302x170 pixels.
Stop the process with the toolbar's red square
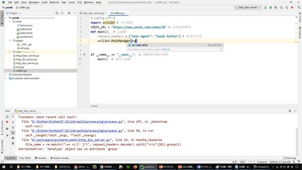(292, 8)
